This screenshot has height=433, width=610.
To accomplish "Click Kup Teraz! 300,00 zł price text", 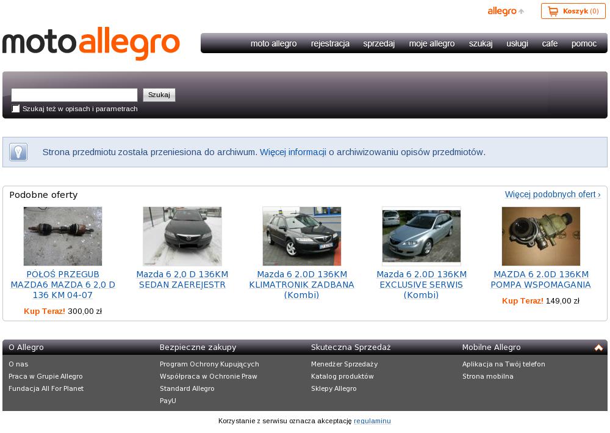I will (x=63, y=311).
